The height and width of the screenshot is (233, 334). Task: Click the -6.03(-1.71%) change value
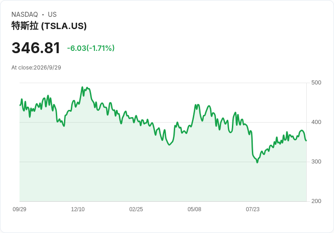click(91, 48)
